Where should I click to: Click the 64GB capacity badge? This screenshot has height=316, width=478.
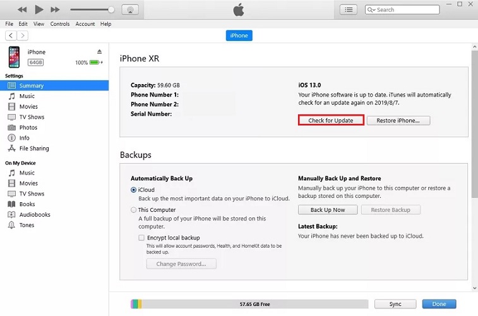35,63
